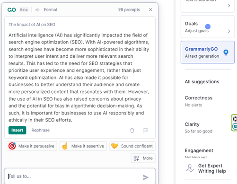Flag the generated response with flag icon
Viewport: 237px width, 184px height.
coord(145,131)
